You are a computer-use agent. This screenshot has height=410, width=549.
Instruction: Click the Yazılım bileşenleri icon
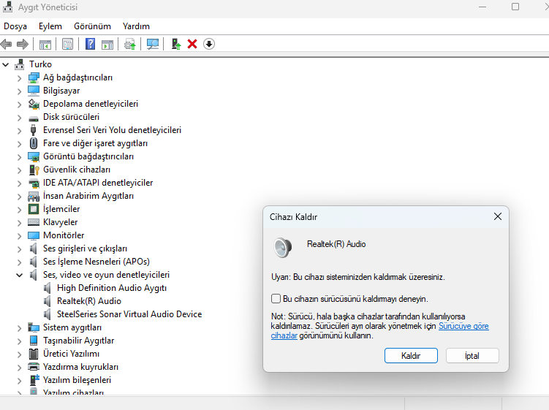(34, 380)
